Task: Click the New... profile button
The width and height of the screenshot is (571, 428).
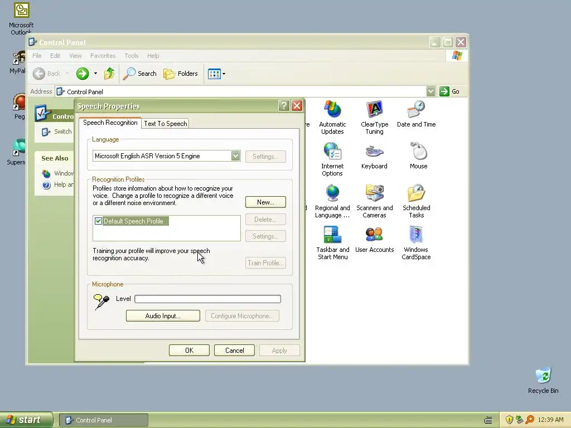Action: [x=265, y=202]
